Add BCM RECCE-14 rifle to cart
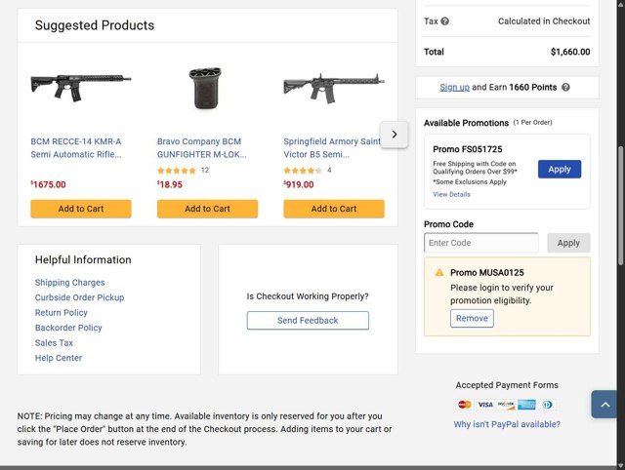 (81, 209)
